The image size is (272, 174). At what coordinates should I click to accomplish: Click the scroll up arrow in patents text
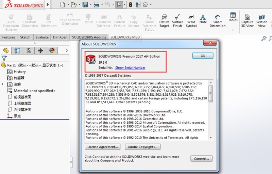click(x=210, y=83)
